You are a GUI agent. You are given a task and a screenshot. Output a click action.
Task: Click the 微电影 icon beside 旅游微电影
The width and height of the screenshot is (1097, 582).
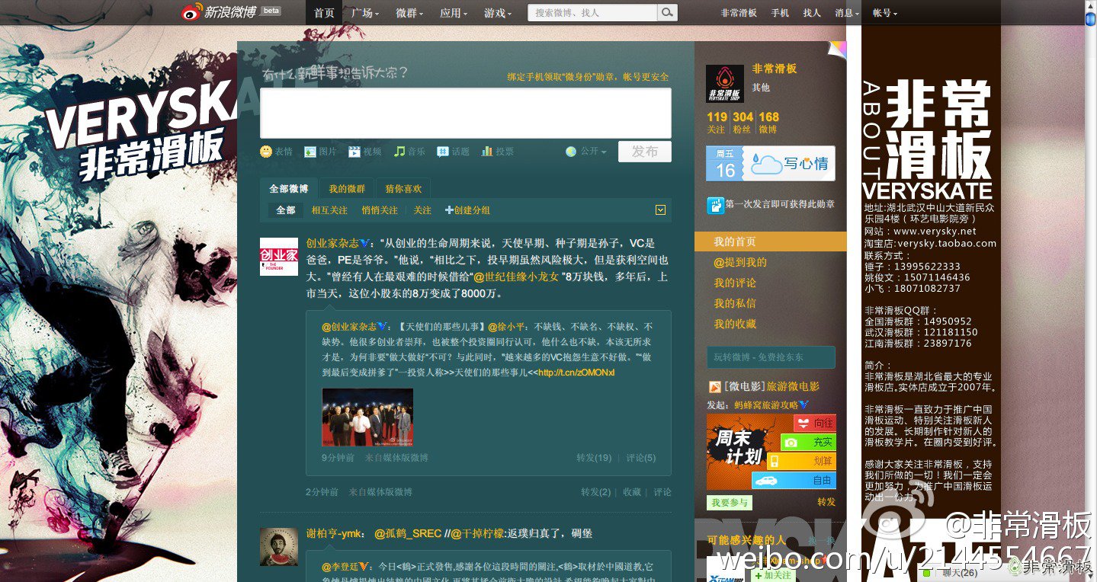715,387
